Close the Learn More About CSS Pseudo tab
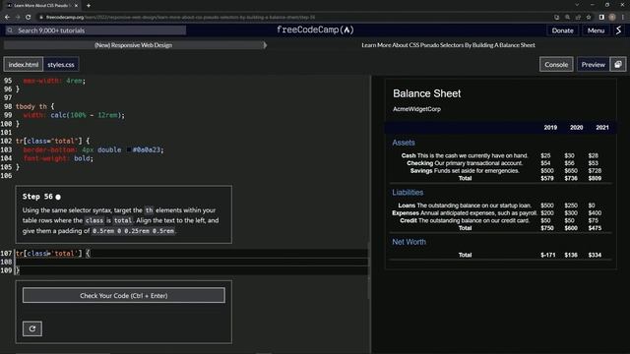Viewport: 630px width, 354px height. [x=76, y=6]
